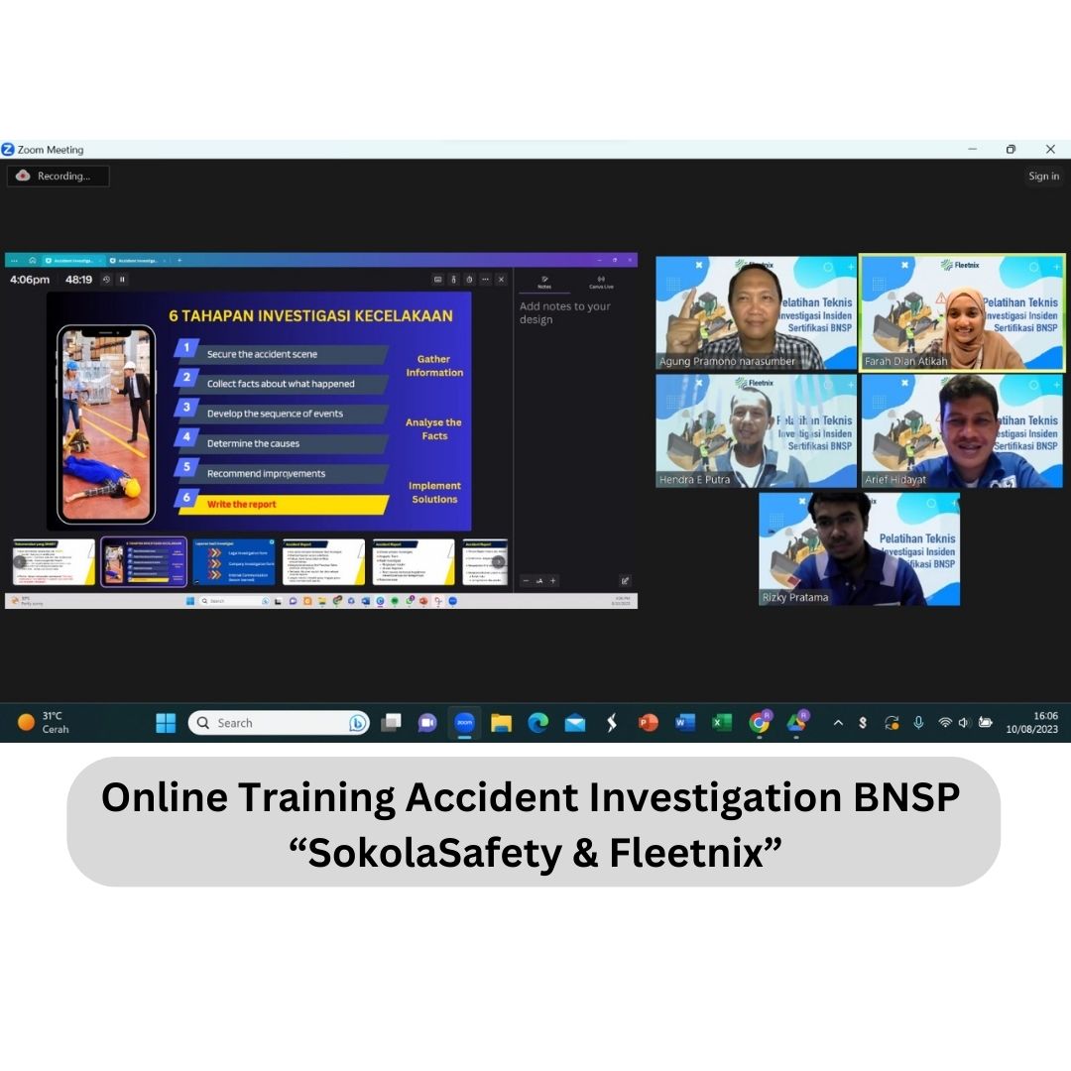Open the keyboard shortcuts icon in presenter view

[438, 280]
